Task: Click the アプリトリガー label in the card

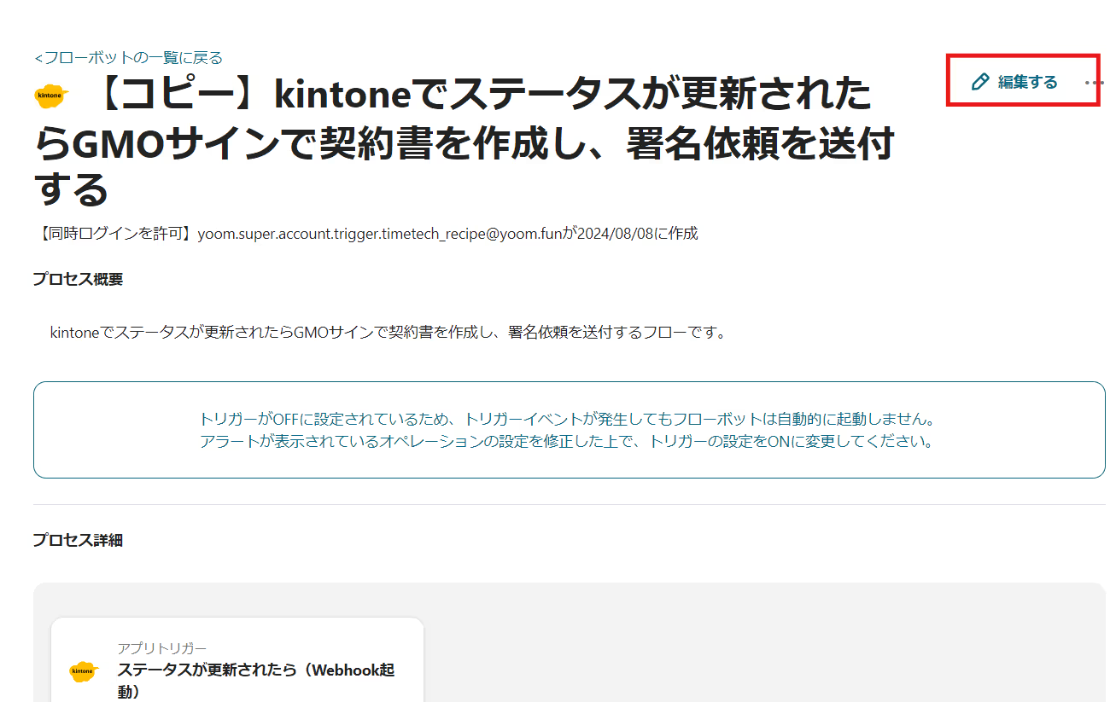Action: 162,649
